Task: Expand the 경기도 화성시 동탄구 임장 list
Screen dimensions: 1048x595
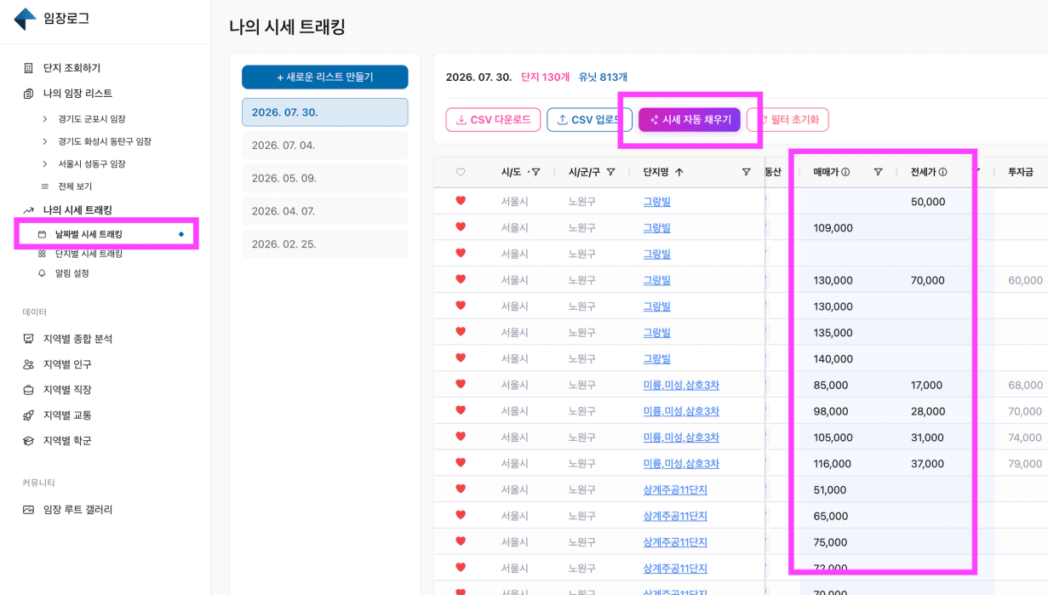Action: click(45, 141)
